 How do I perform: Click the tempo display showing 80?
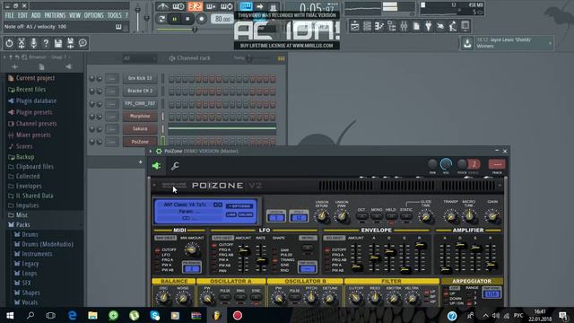click(222, 19)
